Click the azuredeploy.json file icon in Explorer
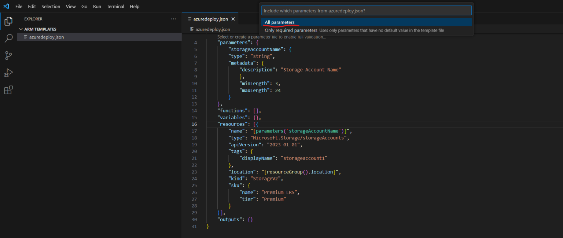This screenshot has width=563, height=238. (25, 37)
